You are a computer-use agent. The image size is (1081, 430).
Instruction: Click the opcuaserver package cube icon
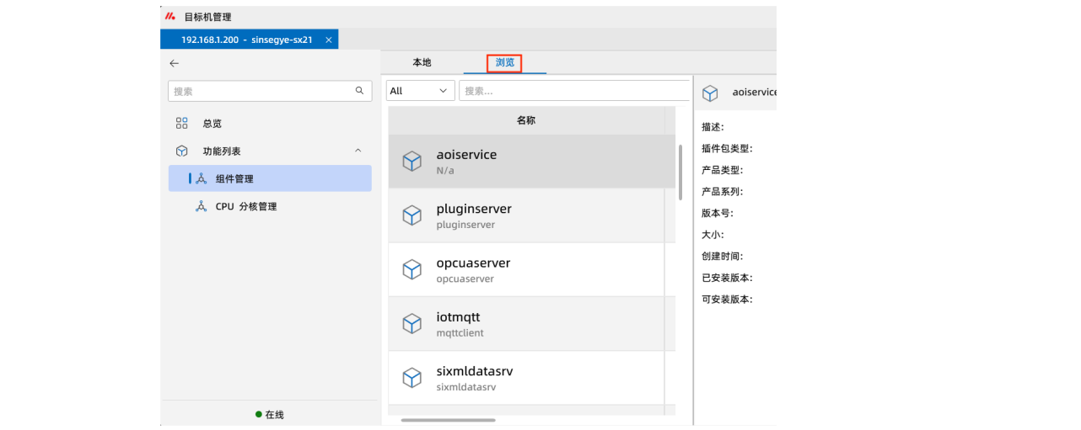tap(411, 269)
